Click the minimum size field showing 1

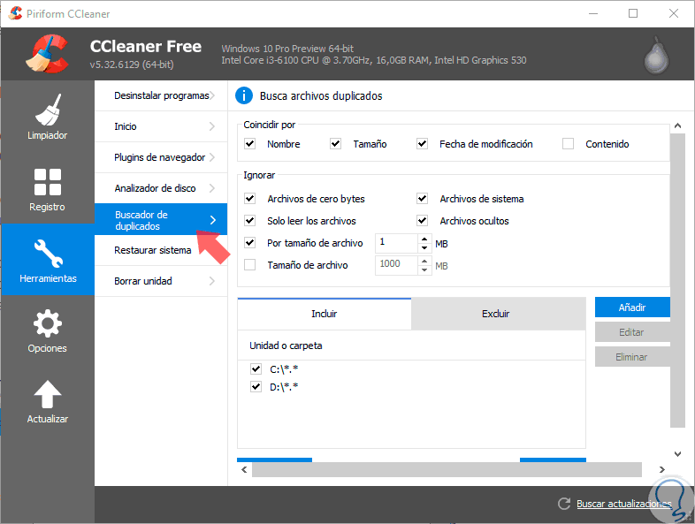coord(397,243)
